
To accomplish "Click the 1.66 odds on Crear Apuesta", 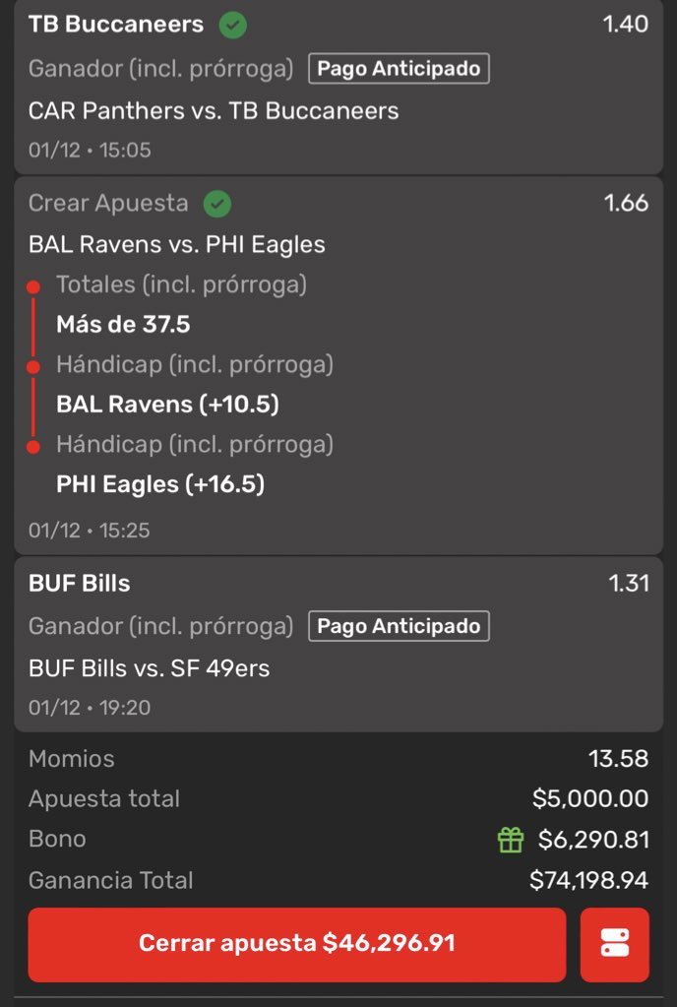I will 626,203.
